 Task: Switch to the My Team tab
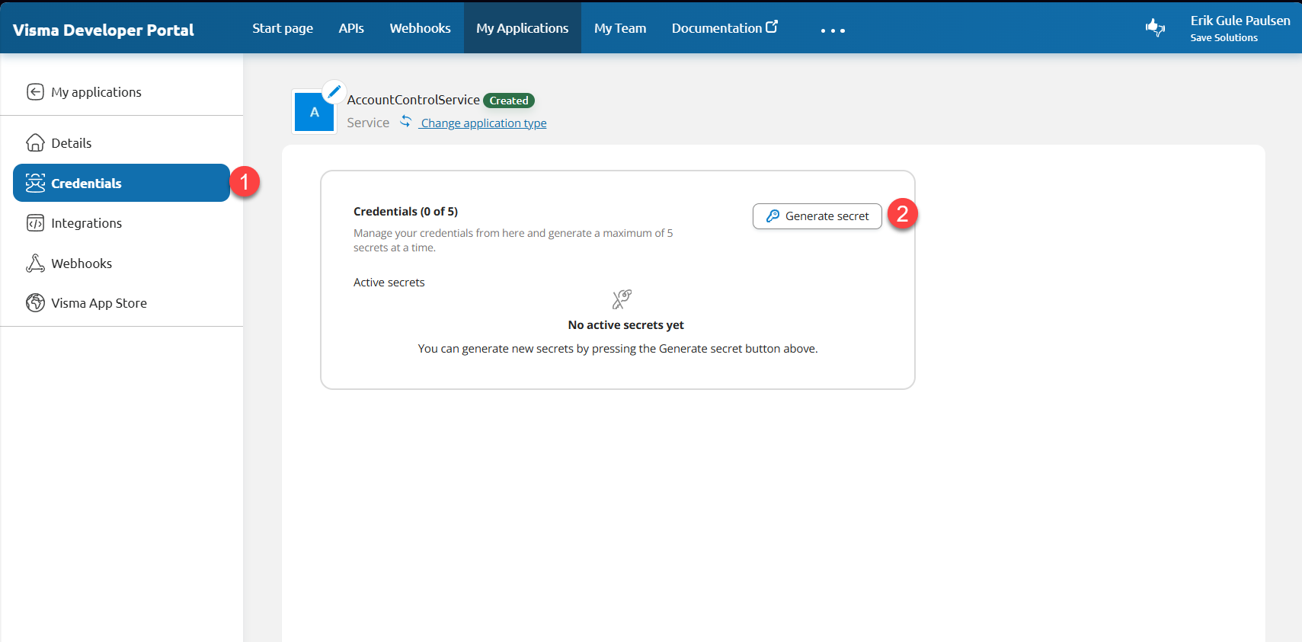click(x=619, y=28)
